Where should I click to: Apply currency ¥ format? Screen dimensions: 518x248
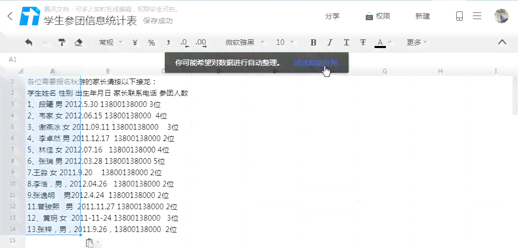pyautogui.click(x=135, y=42)
